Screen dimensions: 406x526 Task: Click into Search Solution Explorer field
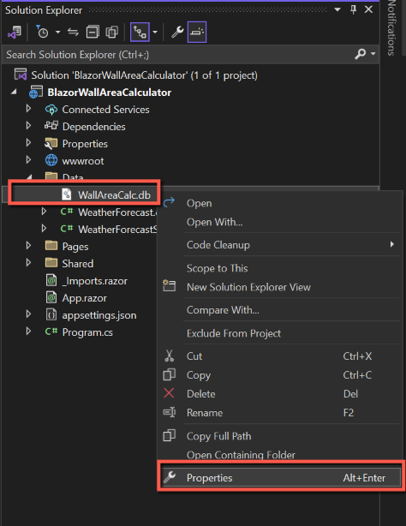[x=178, y=54]
